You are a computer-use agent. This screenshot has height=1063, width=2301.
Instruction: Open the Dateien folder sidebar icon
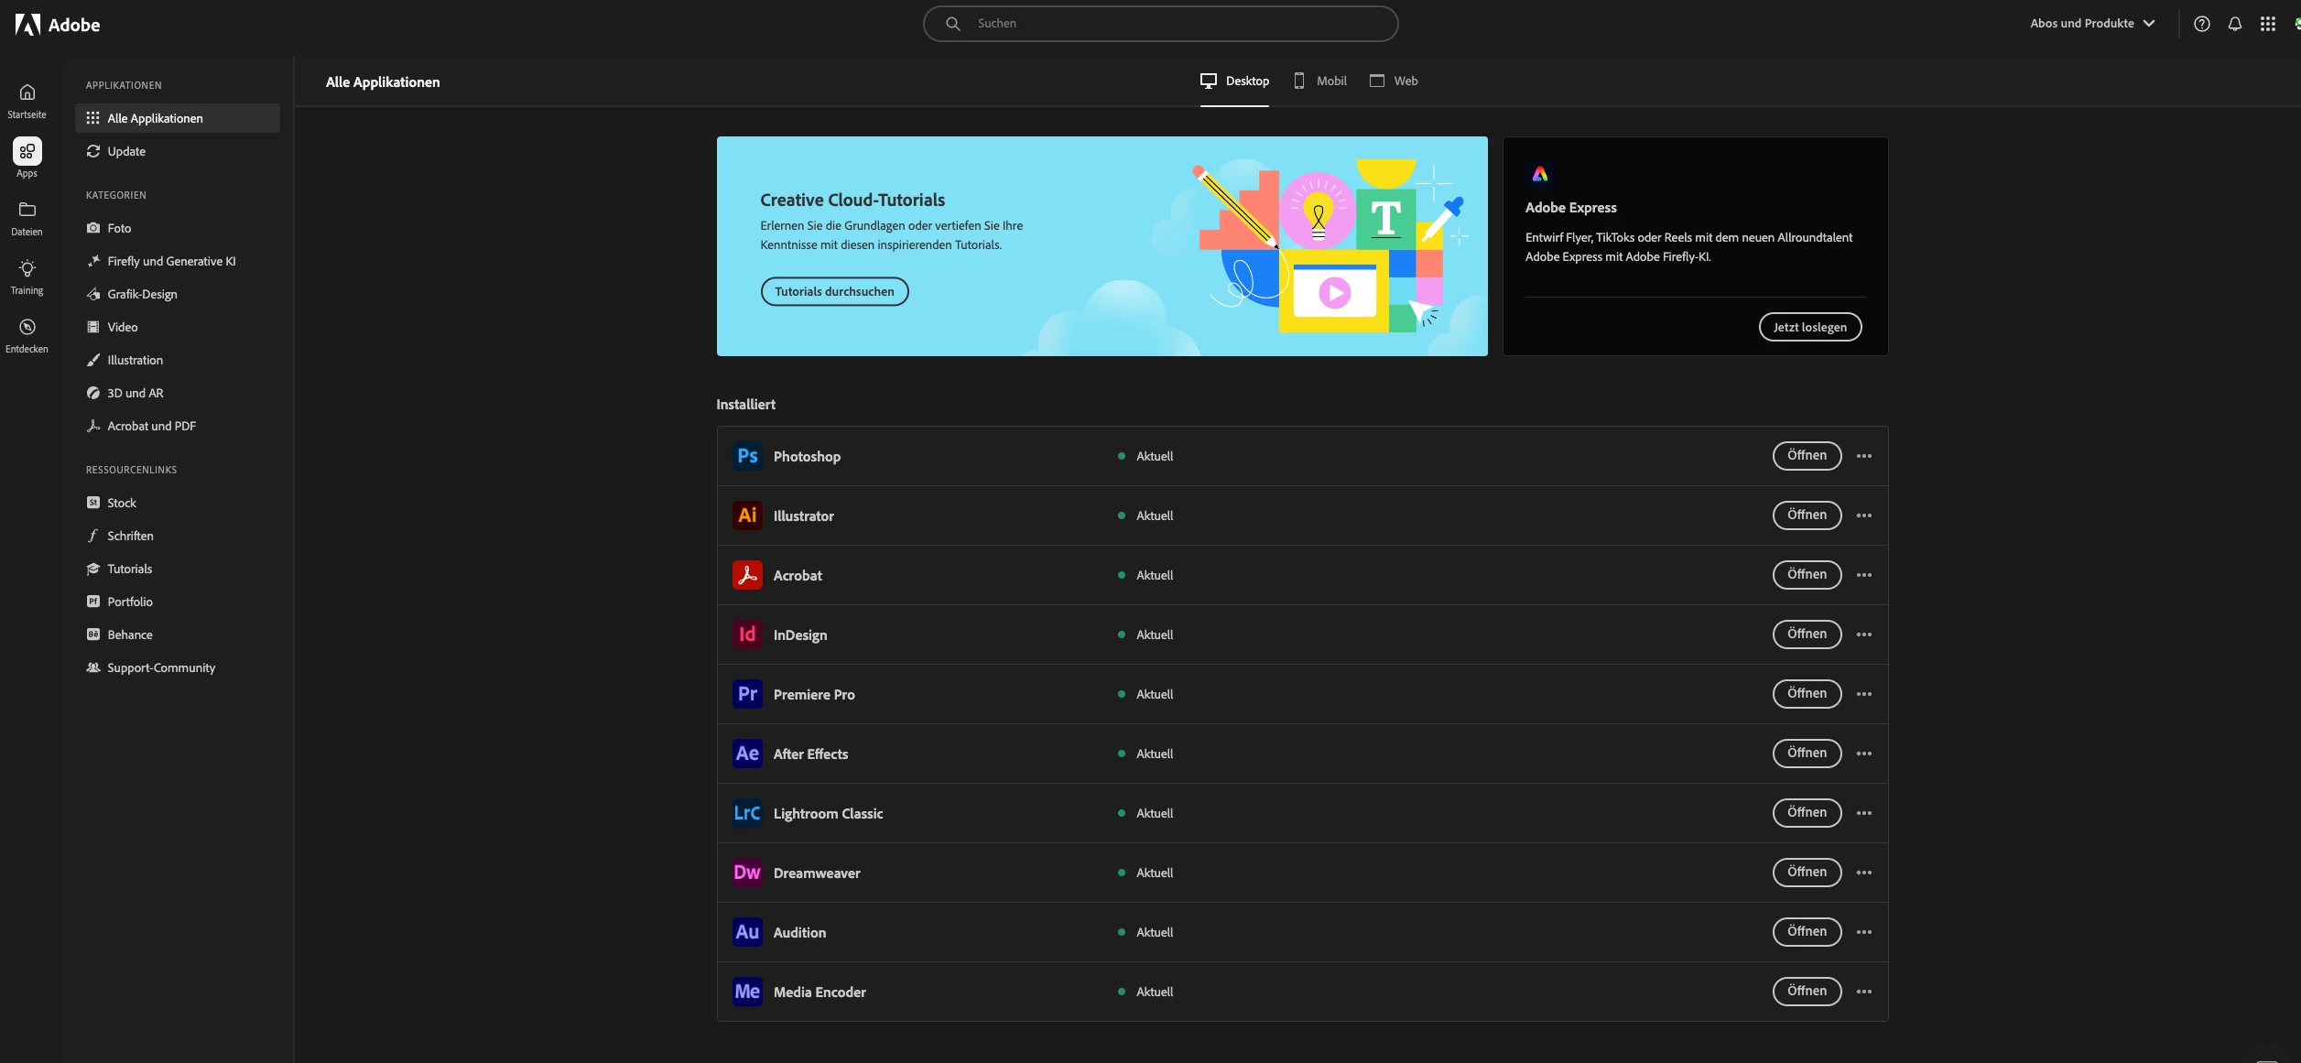tap(27, 210)
